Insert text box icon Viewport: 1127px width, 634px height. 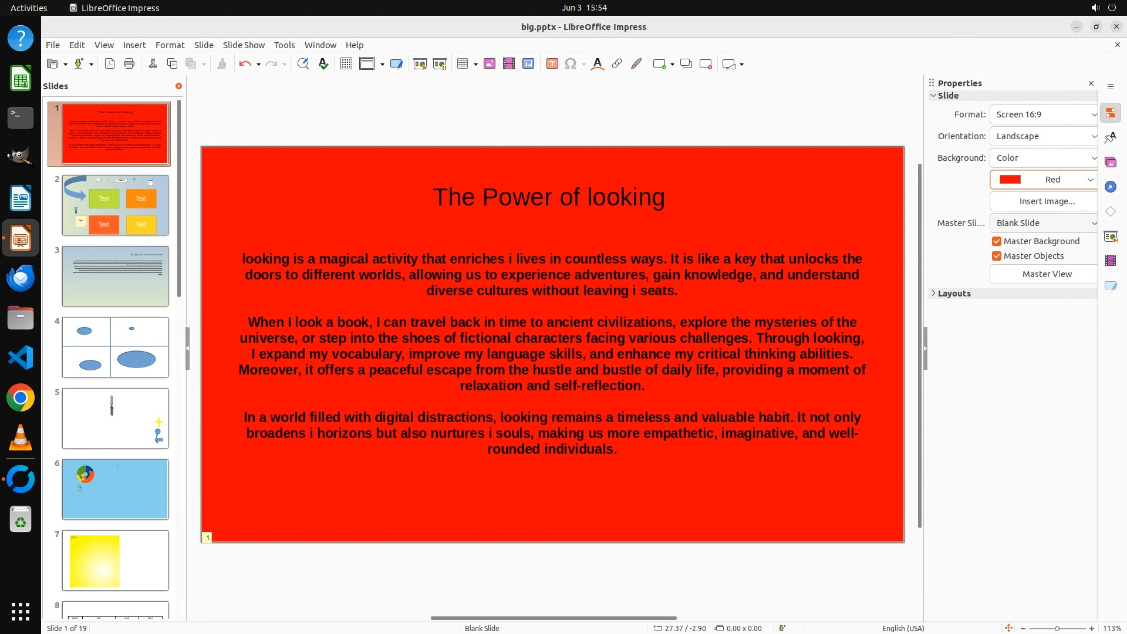[x=552, y=64]
